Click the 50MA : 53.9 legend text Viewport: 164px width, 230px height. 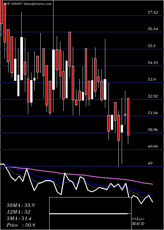(x=20, y=205)
